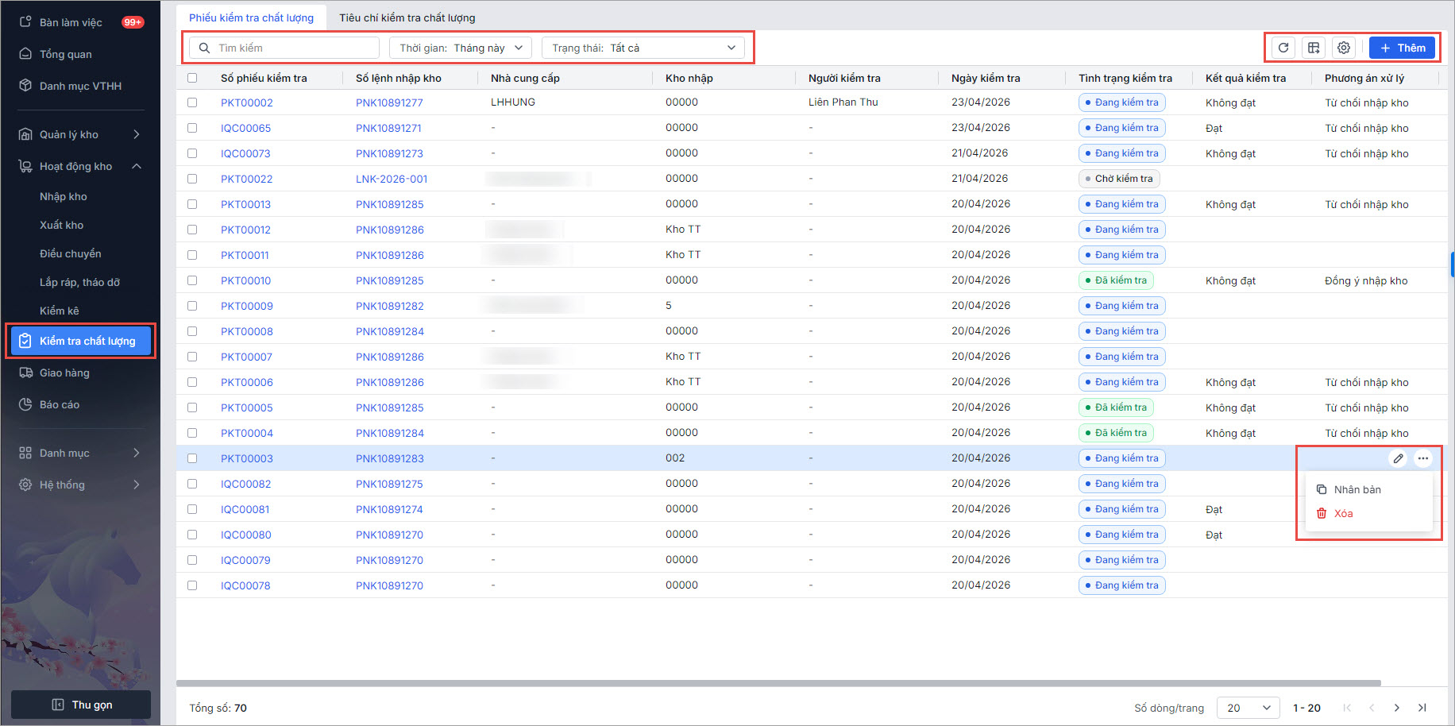Jump to last page arrow

[1422, 708]
